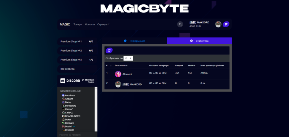Click 71 Members Online text
Screen dimensions: 289x137
coord(88,81)
